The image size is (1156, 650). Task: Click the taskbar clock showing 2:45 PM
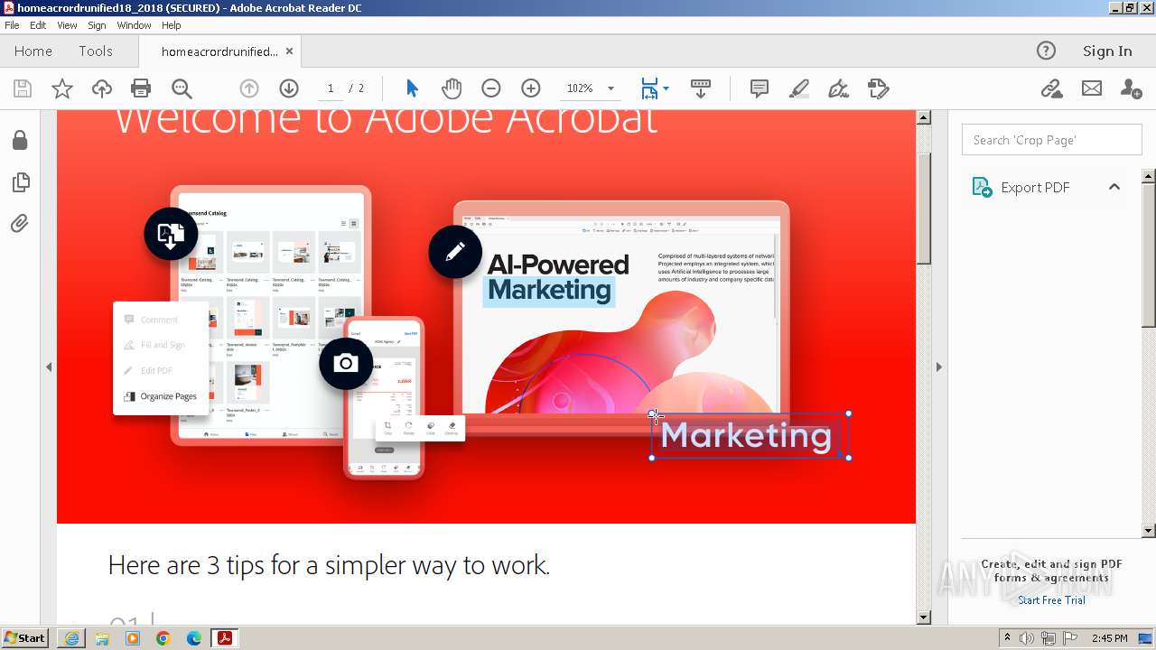[1110, 638]
